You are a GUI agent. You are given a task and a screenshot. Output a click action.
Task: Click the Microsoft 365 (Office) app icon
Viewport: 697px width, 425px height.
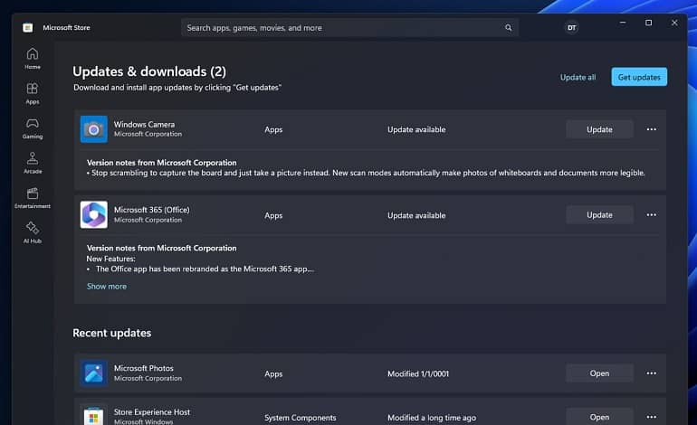(x=94, y=214)
